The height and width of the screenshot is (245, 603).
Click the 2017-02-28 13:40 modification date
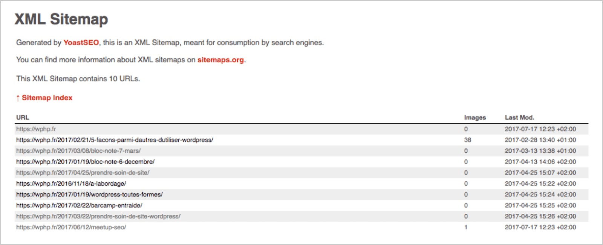[x=540, y=140]
